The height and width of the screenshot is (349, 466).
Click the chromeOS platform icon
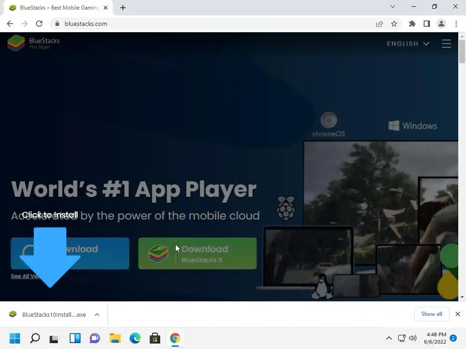pyautogui.click(x=329, y=125)
